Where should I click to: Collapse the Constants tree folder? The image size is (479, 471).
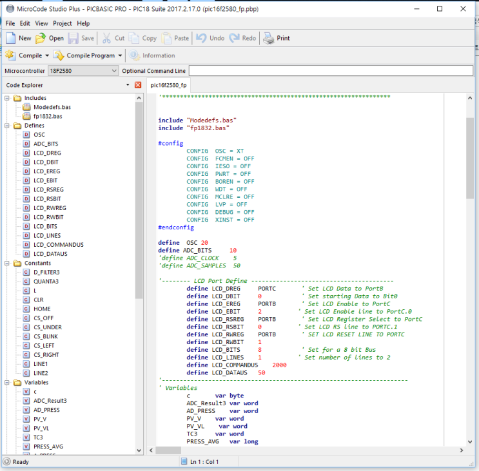(7, 263)
